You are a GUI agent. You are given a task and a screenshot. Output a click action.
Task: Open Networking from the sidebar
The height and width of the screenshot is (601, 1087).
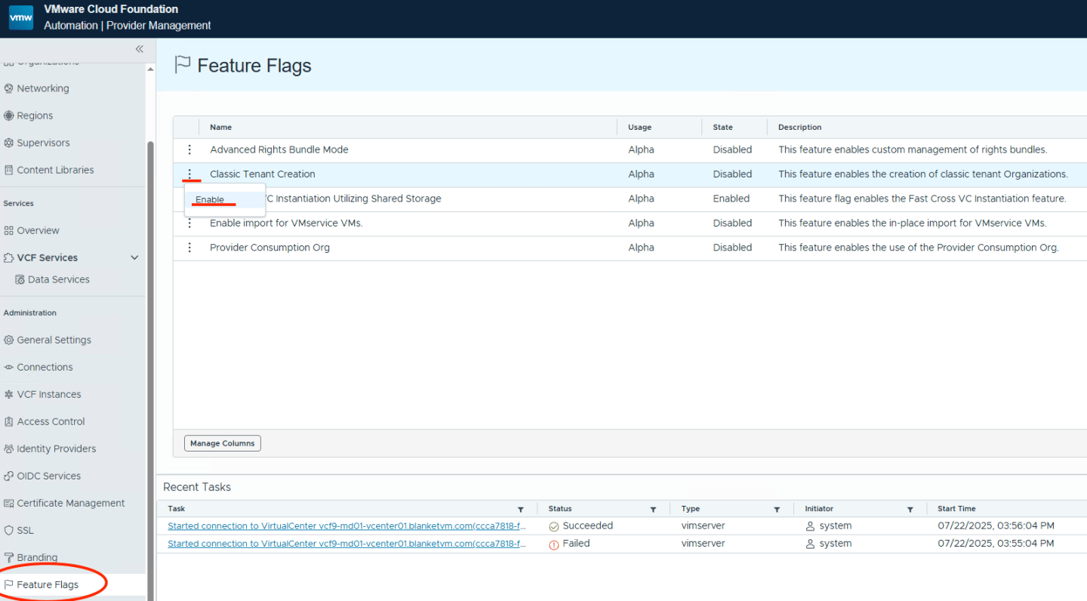[43, 88]
